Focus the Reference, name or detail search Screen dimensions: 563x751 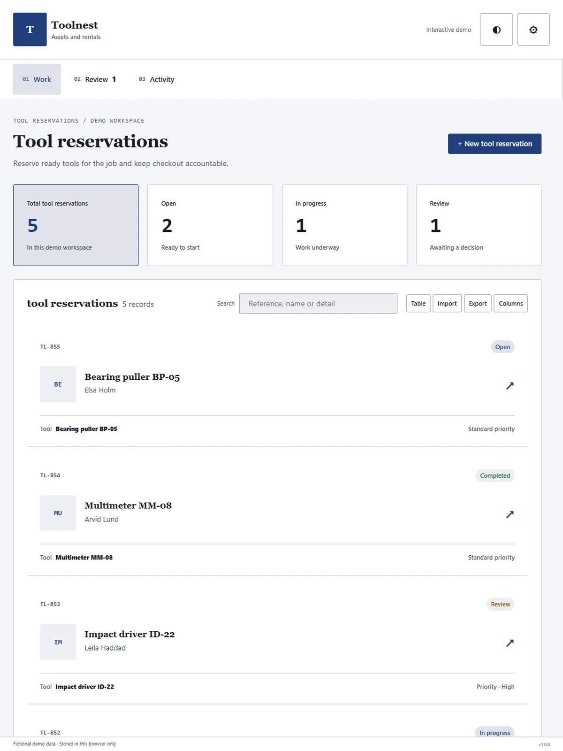coord(318,304)
